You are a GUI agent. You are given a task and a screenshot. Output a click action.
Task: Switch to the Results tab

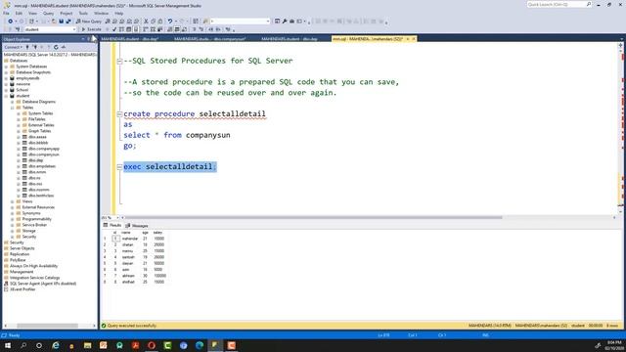tap(112, 226)
